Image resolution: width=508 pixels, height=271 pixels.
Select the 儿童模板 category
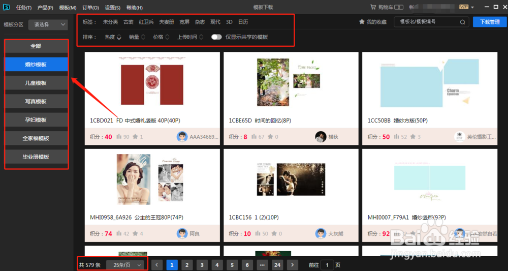coord(36,83)
